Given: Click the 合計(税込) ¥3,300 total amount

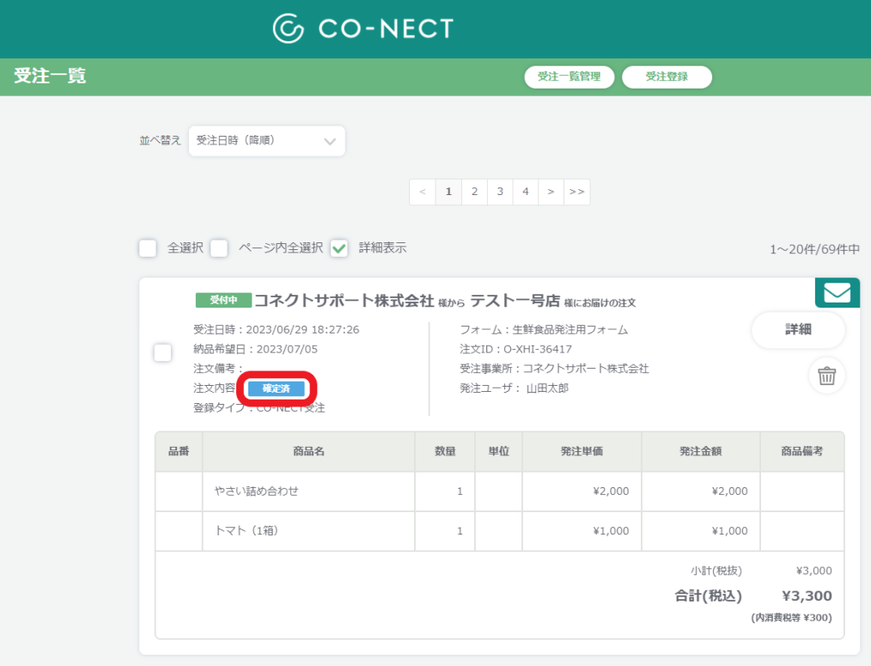Looking at the screenshot, I should coord(753,596).
